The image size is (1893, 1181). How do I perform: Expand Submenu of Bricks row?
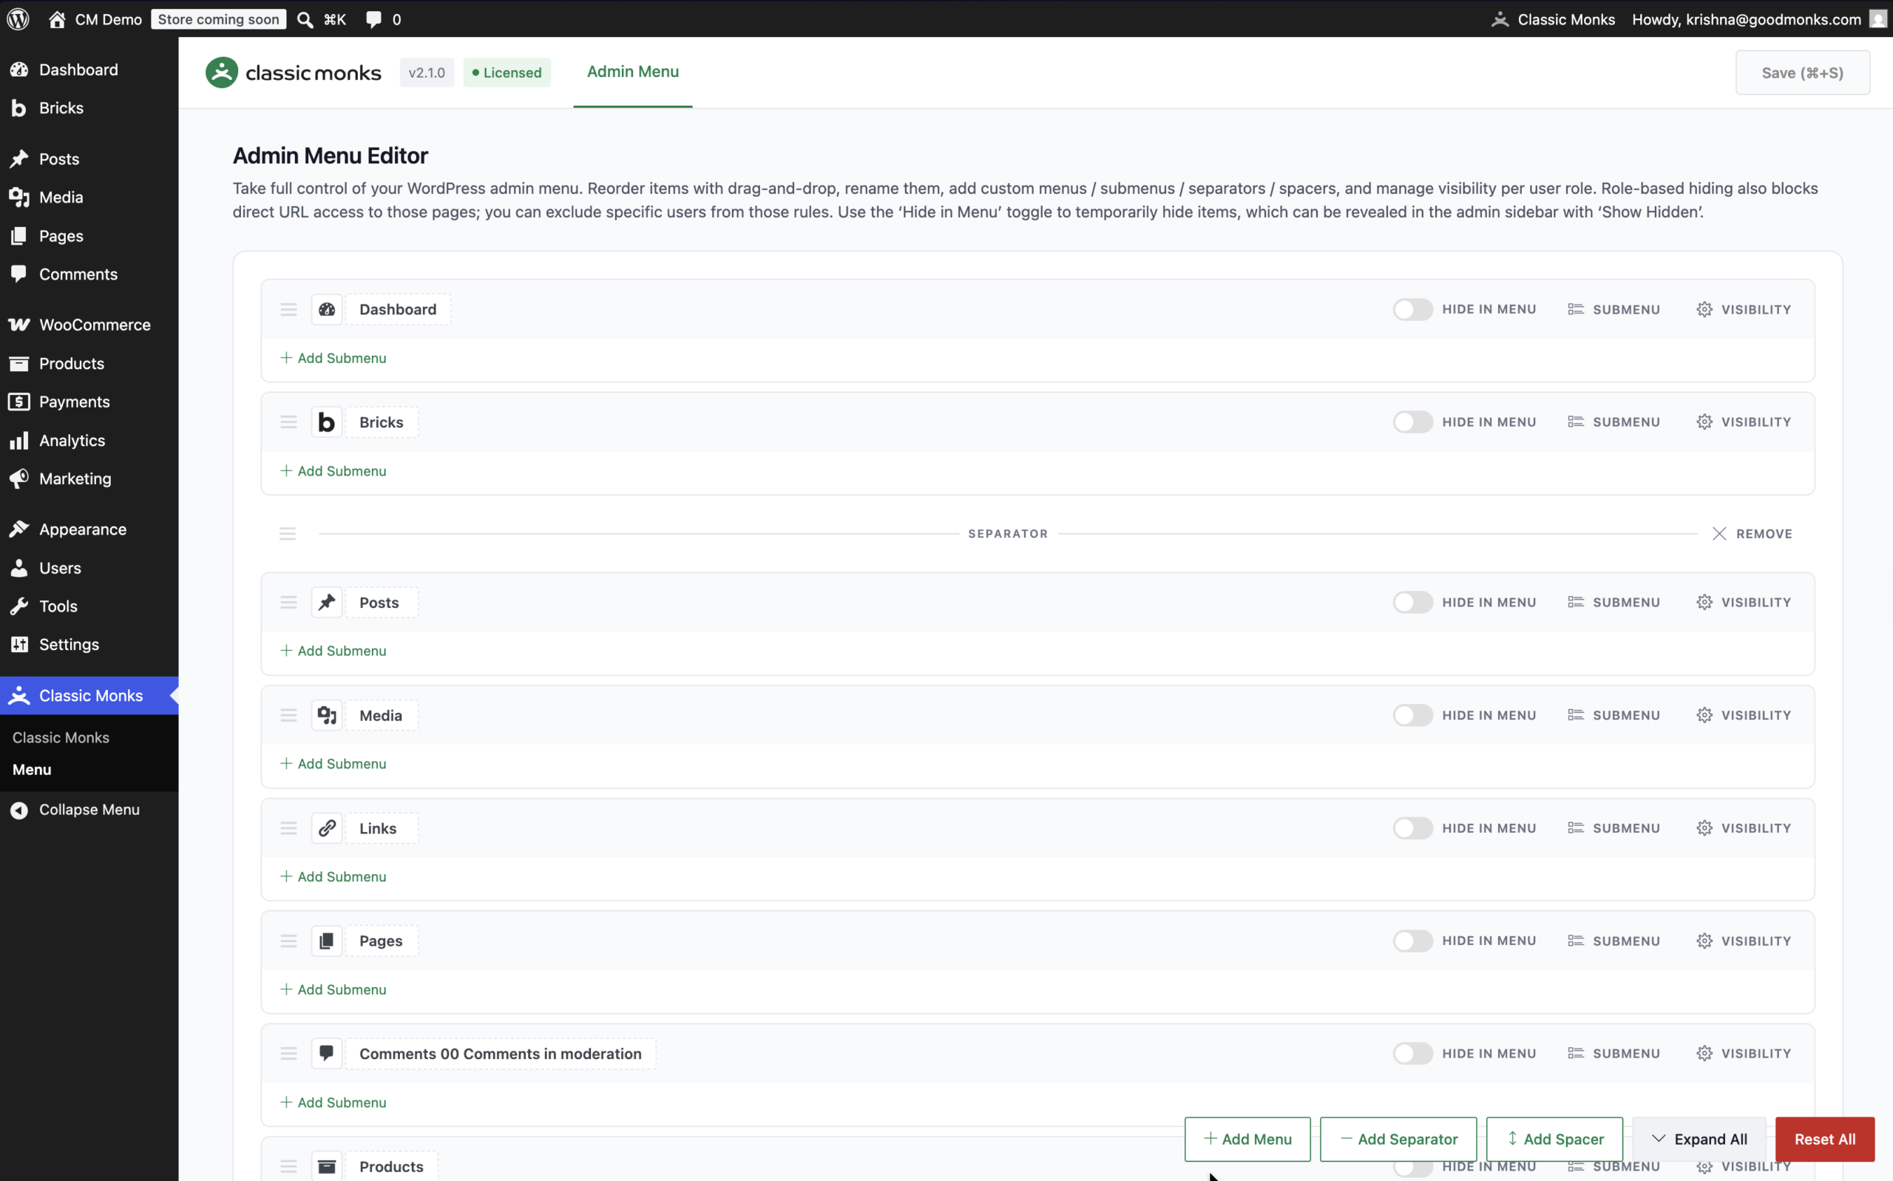[x=1613, y=422]
